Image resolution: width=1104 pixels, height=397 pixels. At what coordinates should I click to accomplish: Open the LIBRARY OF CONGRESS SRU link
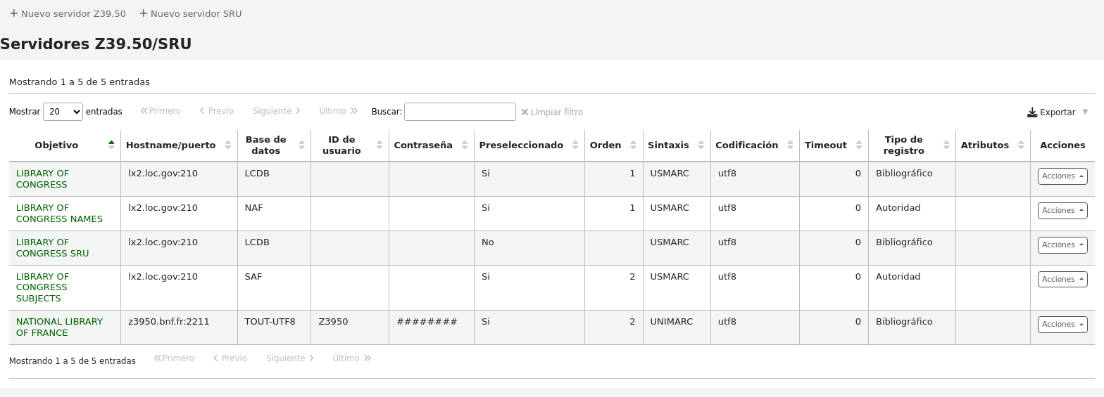[x=52, y=247]
